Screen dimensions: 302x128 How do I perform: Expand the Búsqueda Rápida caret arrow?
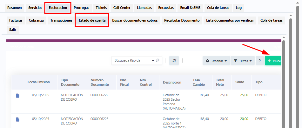coord(153,60)
